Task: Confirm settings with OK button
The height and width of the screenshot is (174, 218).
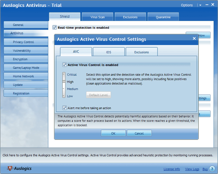Action: 113,133
